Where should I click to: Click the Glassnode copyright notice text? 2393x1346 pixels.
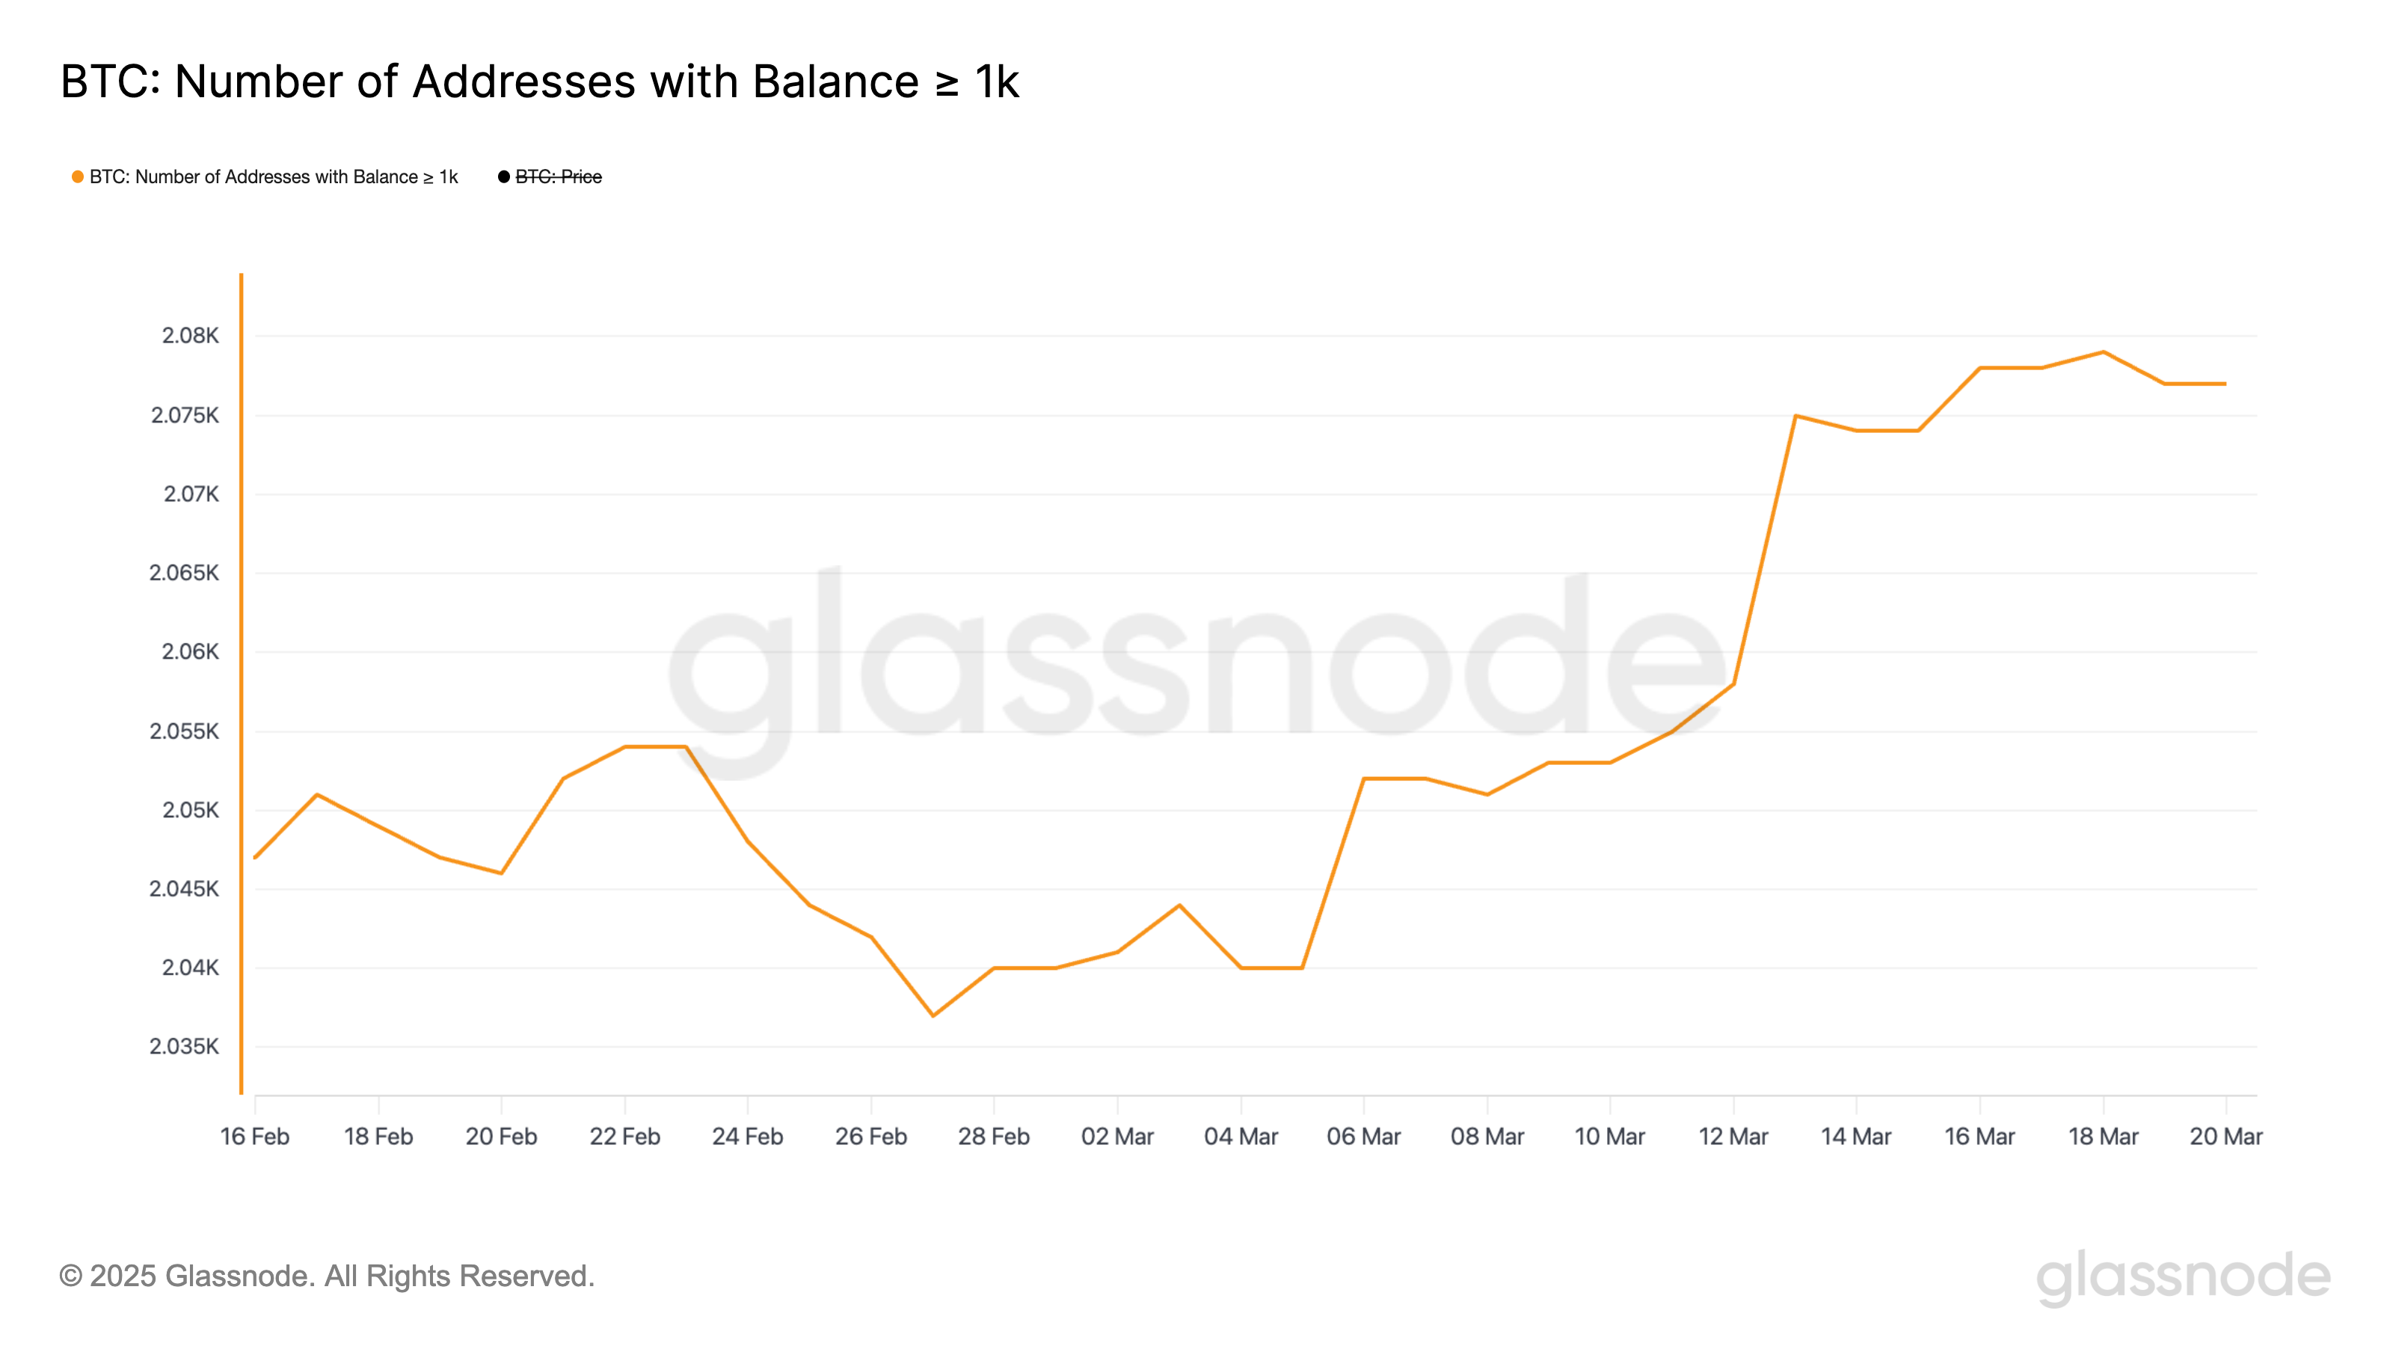coord(327,1276)
